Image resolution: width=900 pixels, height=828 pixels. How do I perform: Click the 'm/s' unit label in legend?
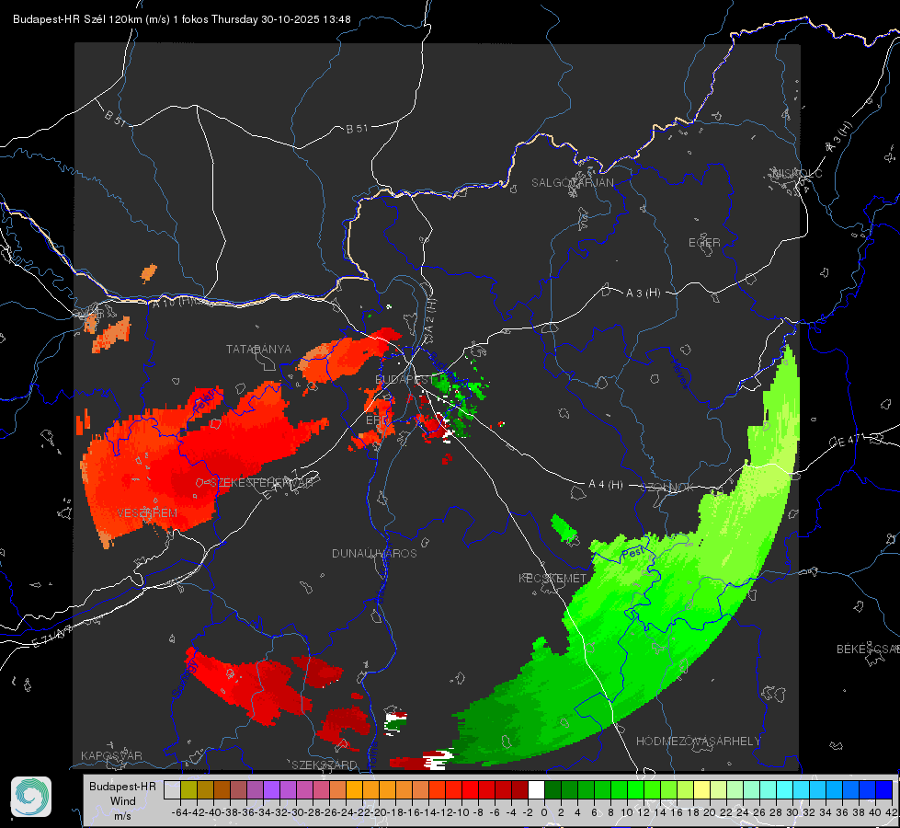[x=122, y=816]
